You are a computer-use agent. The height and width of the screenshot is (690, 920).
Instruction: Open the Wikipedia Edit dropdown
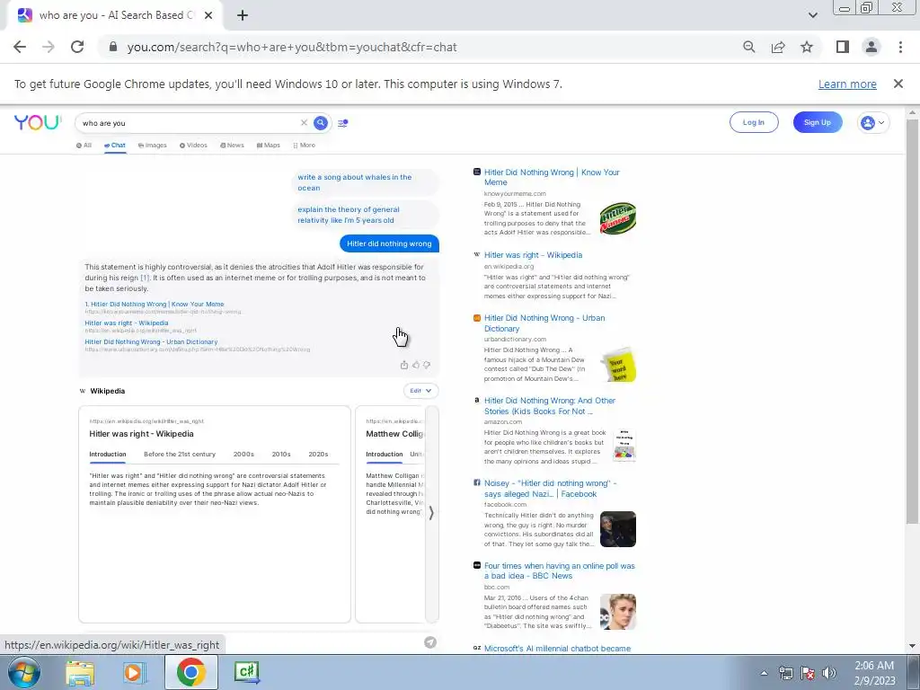pyautogui.click(x=420, y=391)
